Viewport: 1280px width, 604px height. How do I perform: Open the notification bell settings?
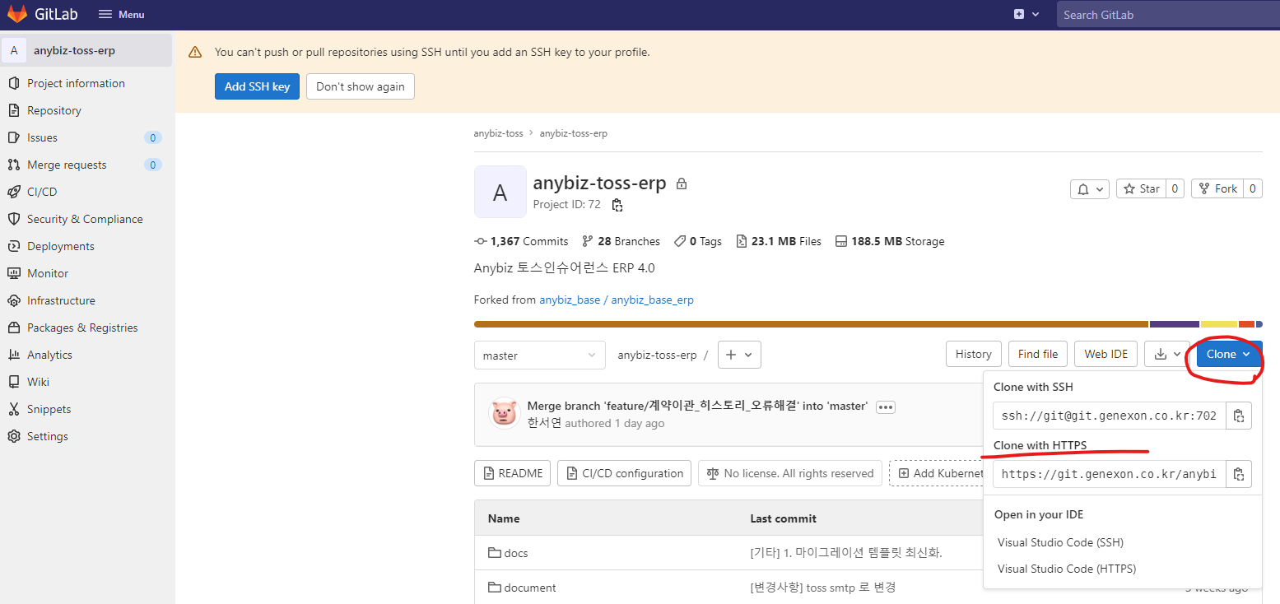pyautogui.click(x=1090, y=189)
